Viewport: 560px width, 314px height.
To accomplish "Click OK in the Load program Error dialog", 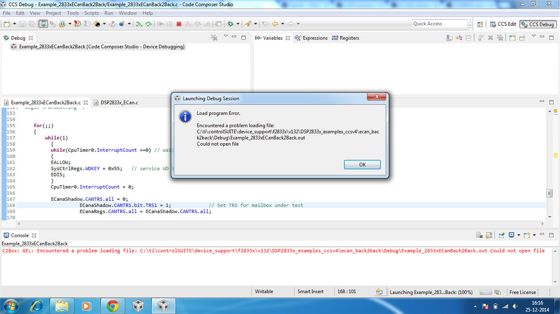I will tap(362, 164).
